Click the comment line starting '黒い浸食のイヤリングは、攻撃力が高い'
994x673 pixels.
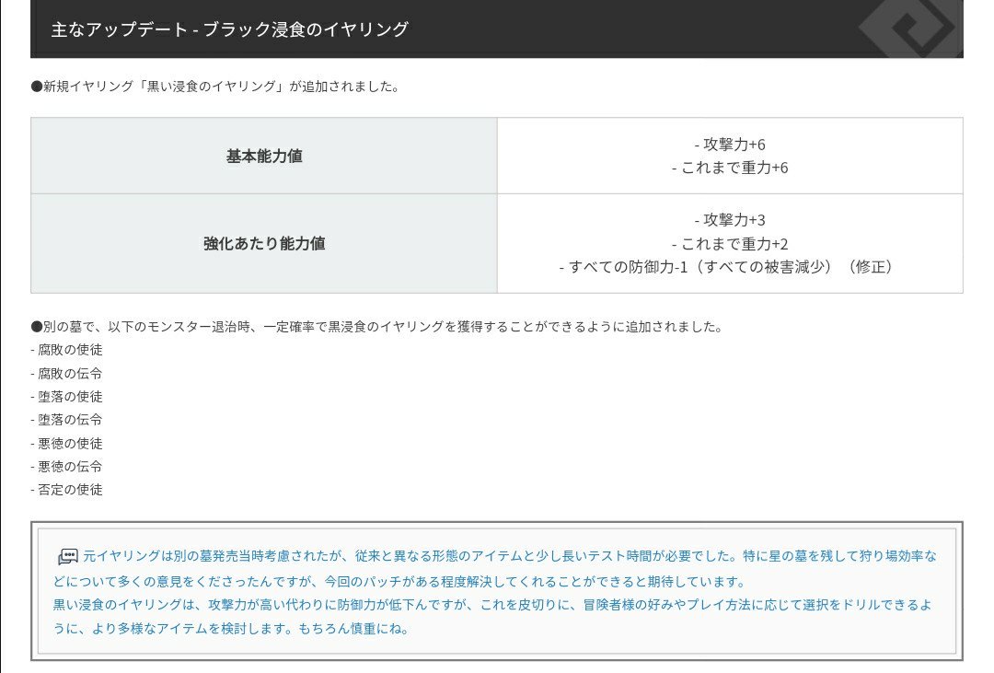point(492,605)
